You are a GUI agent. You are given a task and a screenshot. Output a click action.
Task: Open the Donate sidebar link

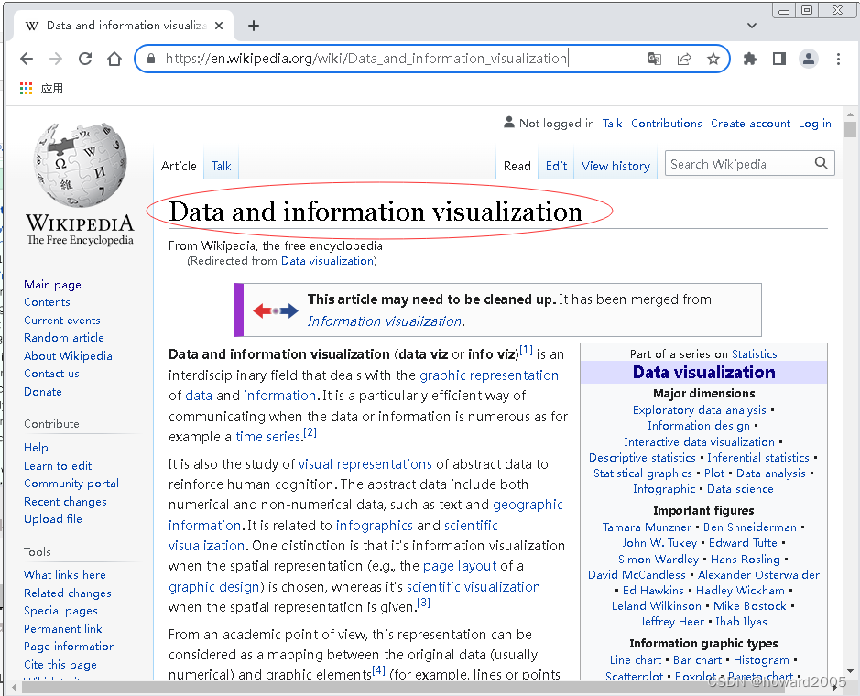43,392
